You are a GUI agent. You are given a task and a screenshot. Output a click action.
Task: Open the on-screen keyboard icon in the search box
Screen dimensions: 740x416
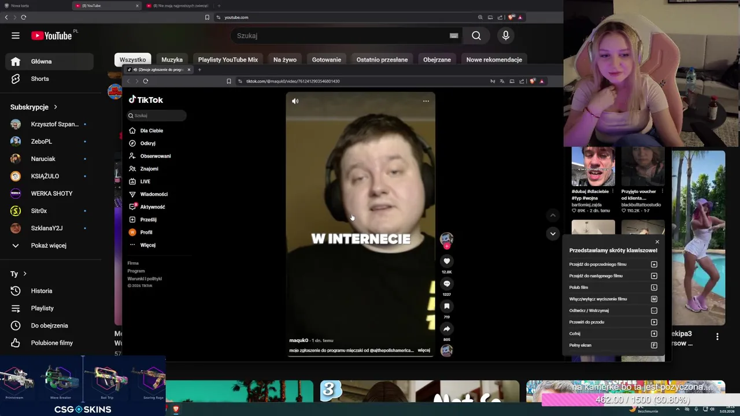pos(454,36)
